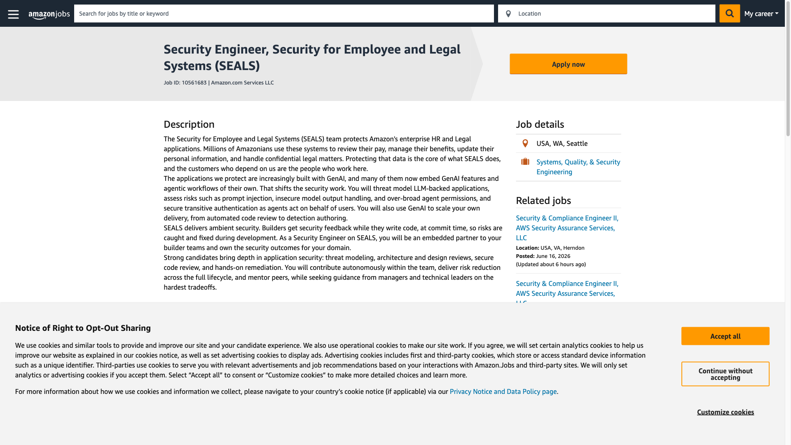Click the (Updated about 6 hours ago) text

tap(550, 264)
